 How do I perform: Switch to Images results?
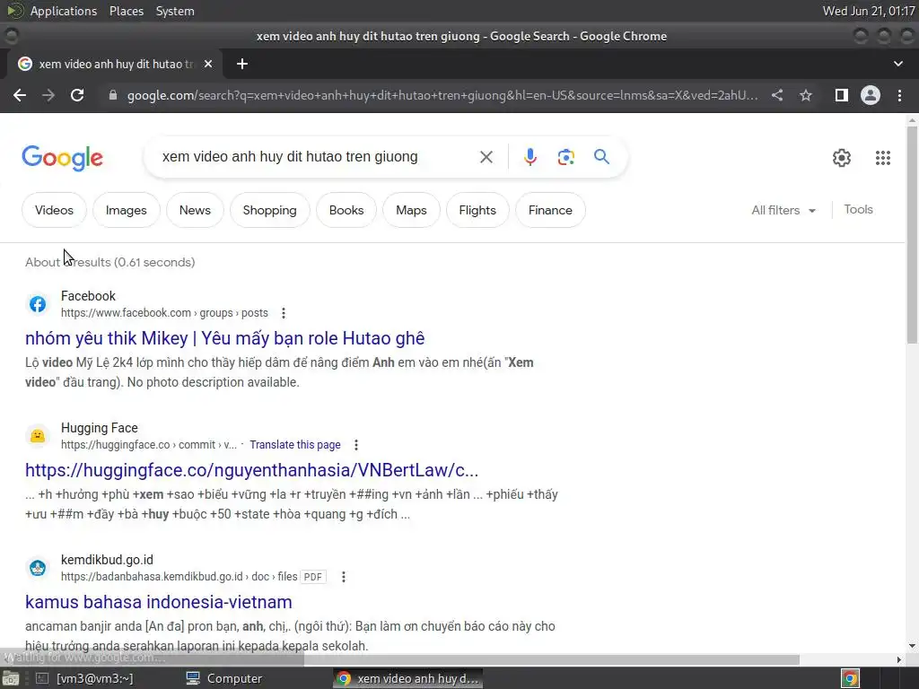[x=126, y=210]
